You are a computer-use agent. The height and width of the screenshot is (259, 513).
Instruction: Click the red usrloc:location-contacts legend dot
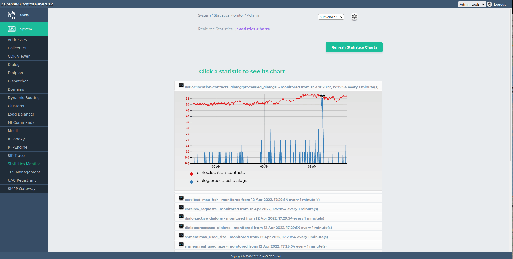click(192, 173)
